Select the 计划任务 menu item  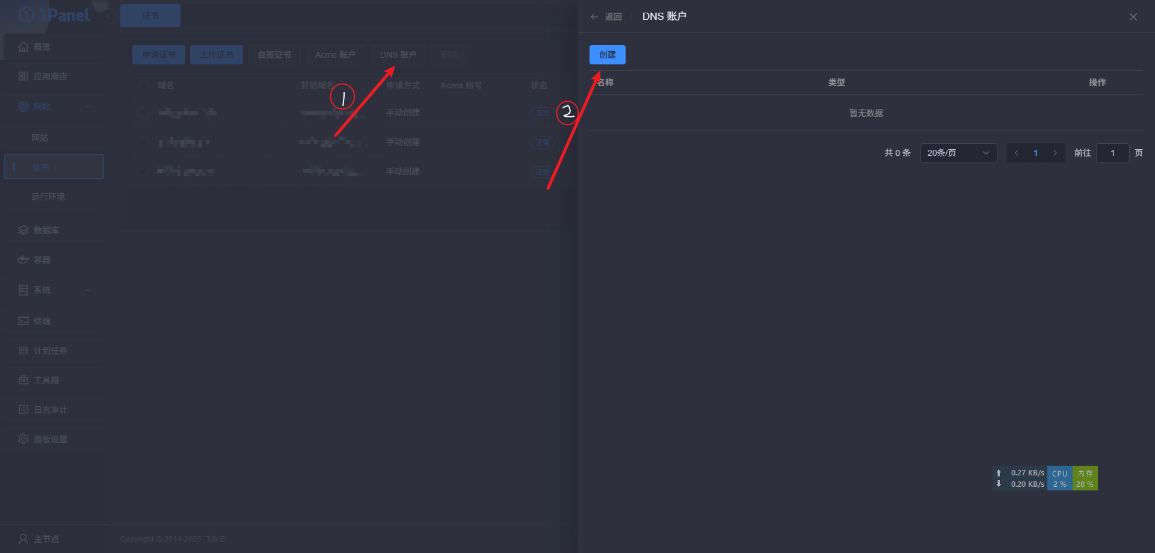(x=50, y=351)
